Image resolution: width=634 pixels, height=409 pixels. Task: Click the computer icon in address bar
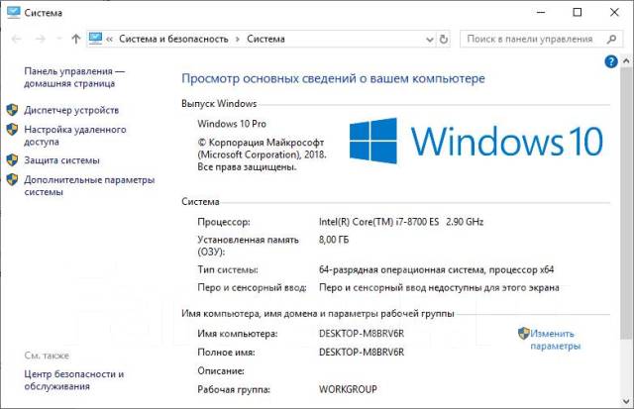(95, 39)
